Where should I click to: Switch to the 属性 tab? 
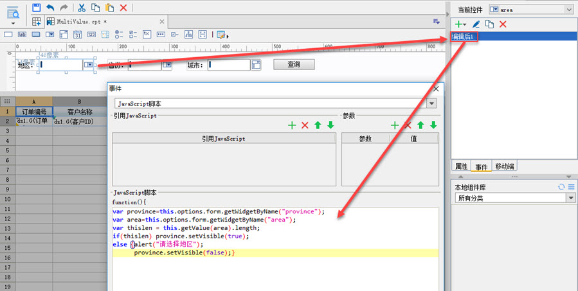461,166
